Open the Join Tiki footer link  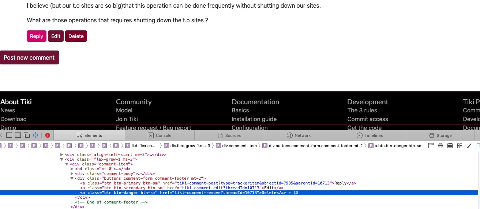click(127, 119)
